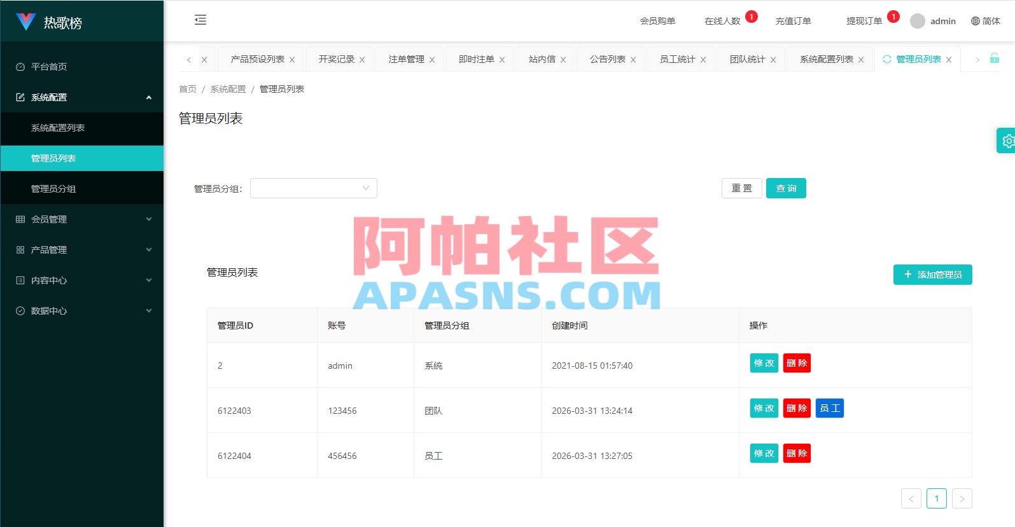
Task: Delete the 456456 account row
Action: tap(797, 453)
